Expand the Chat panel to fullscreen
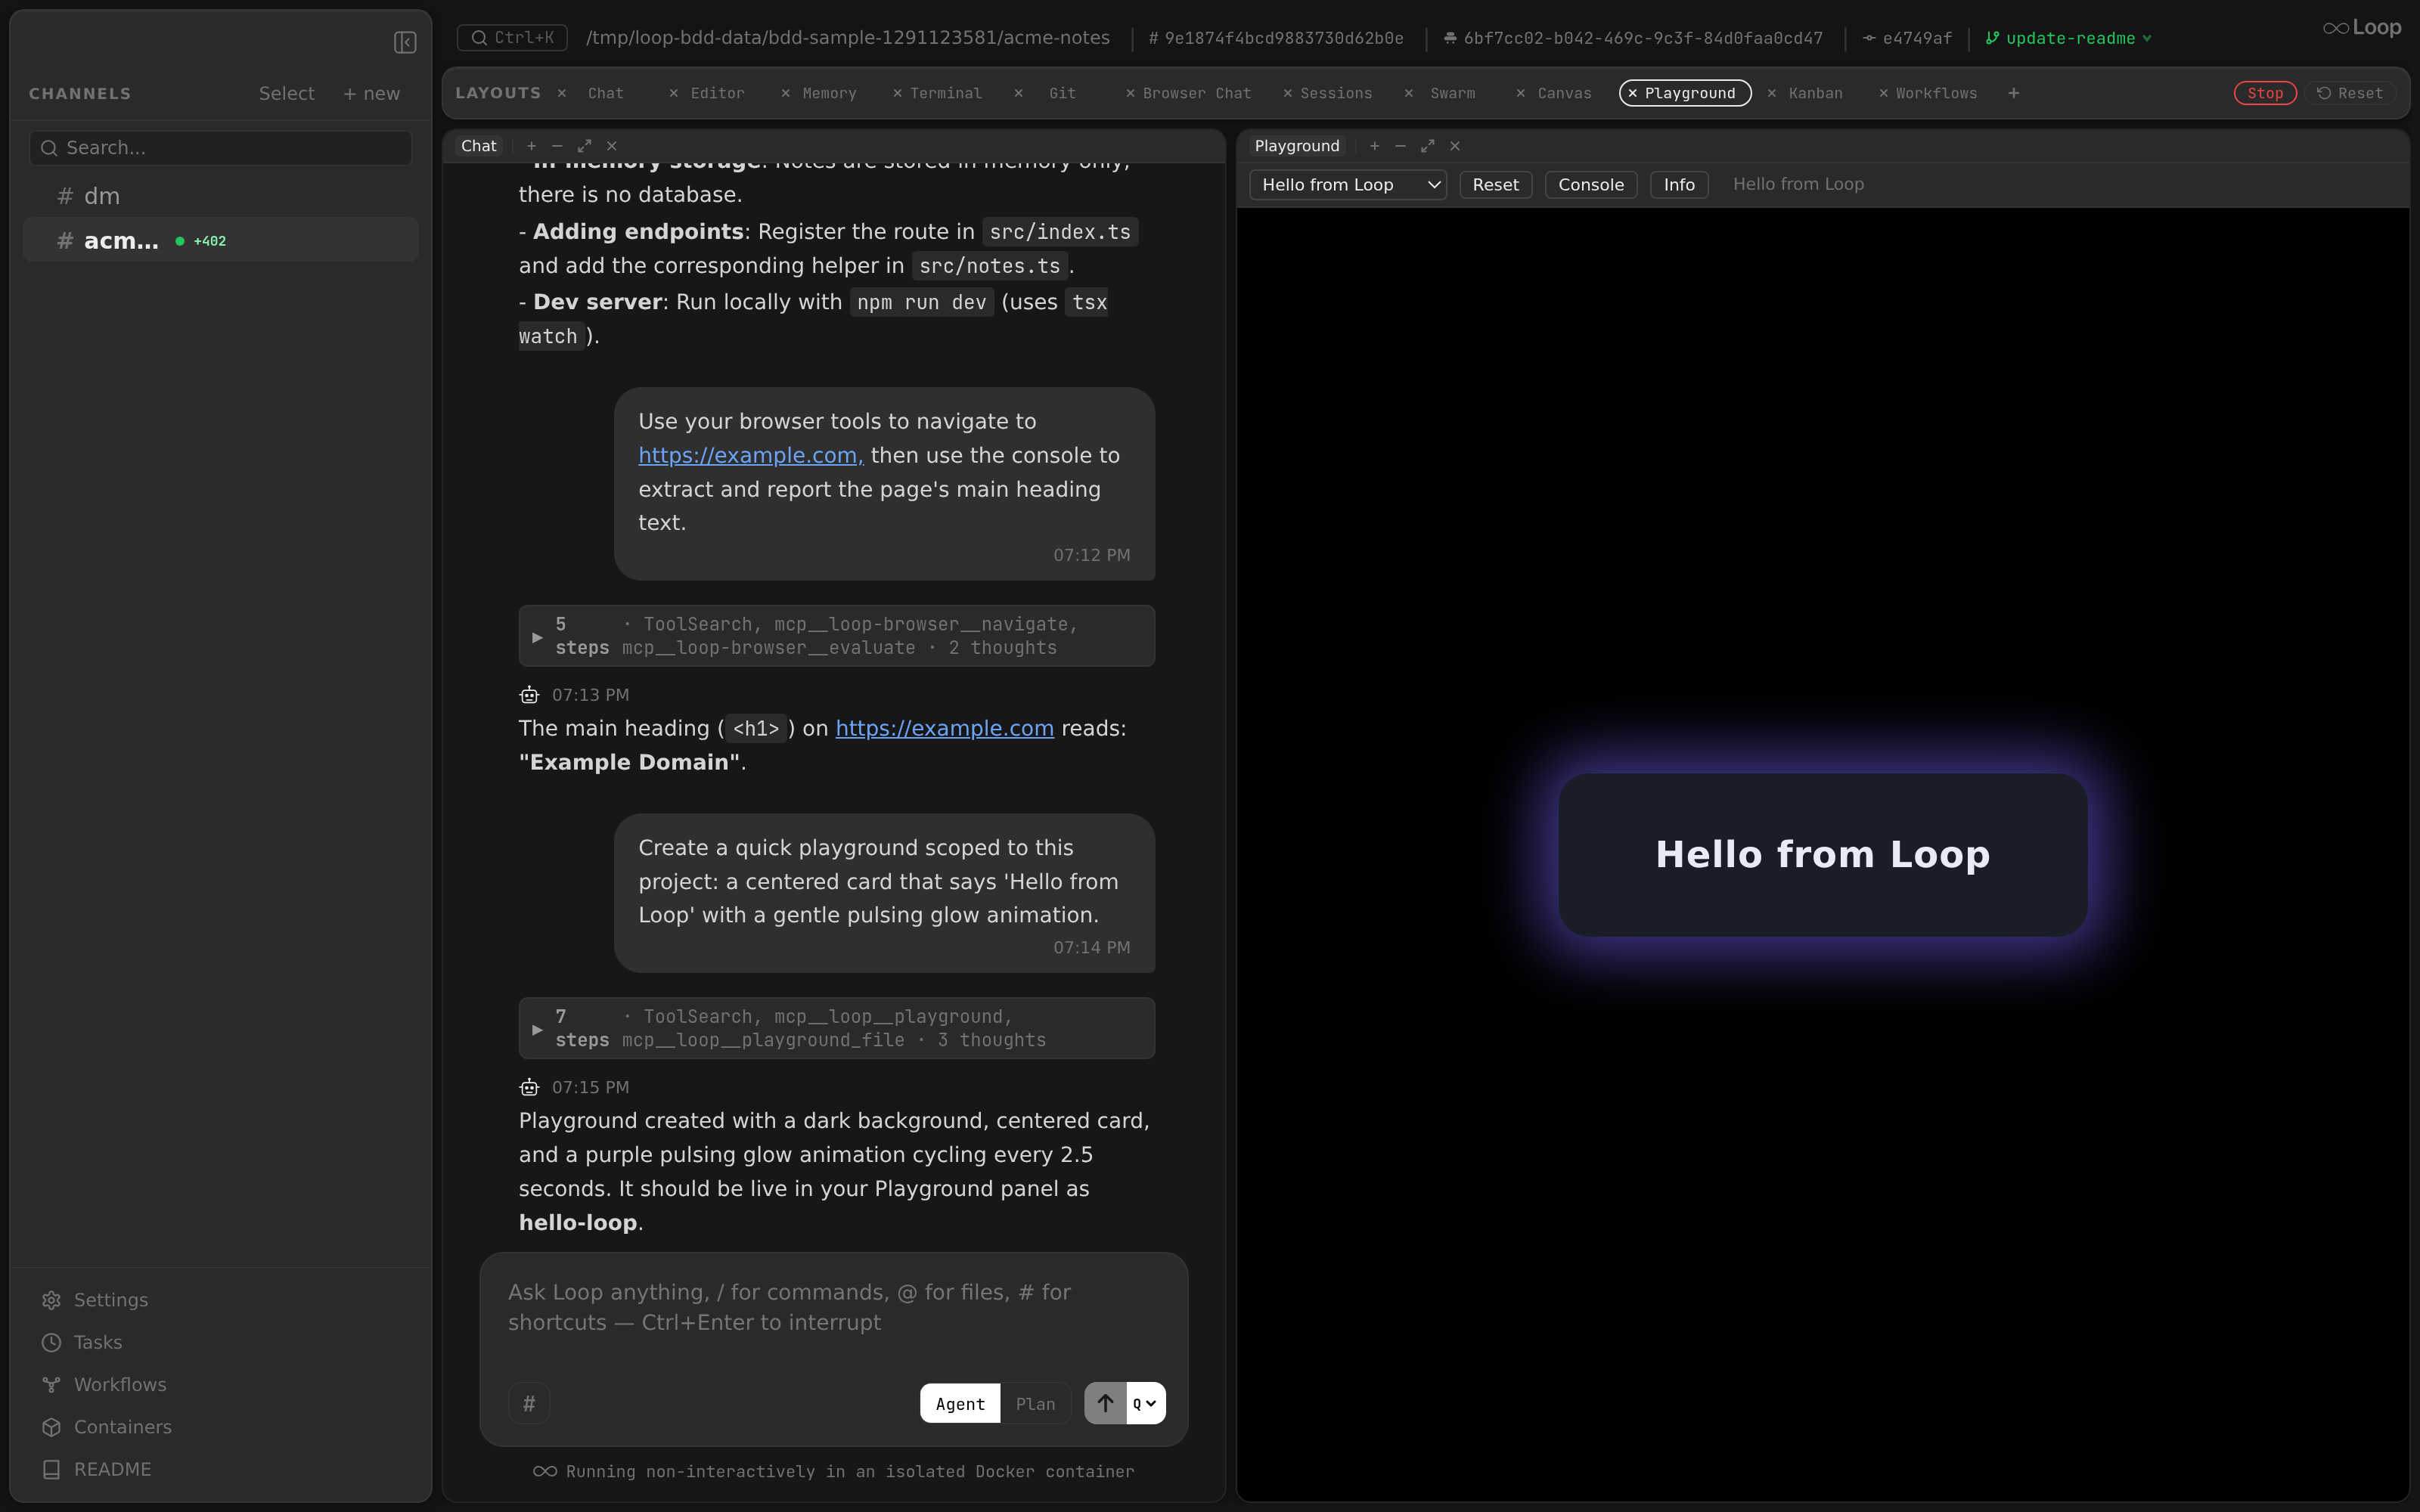2420x1512 pixels. click(x=584, y=146)
